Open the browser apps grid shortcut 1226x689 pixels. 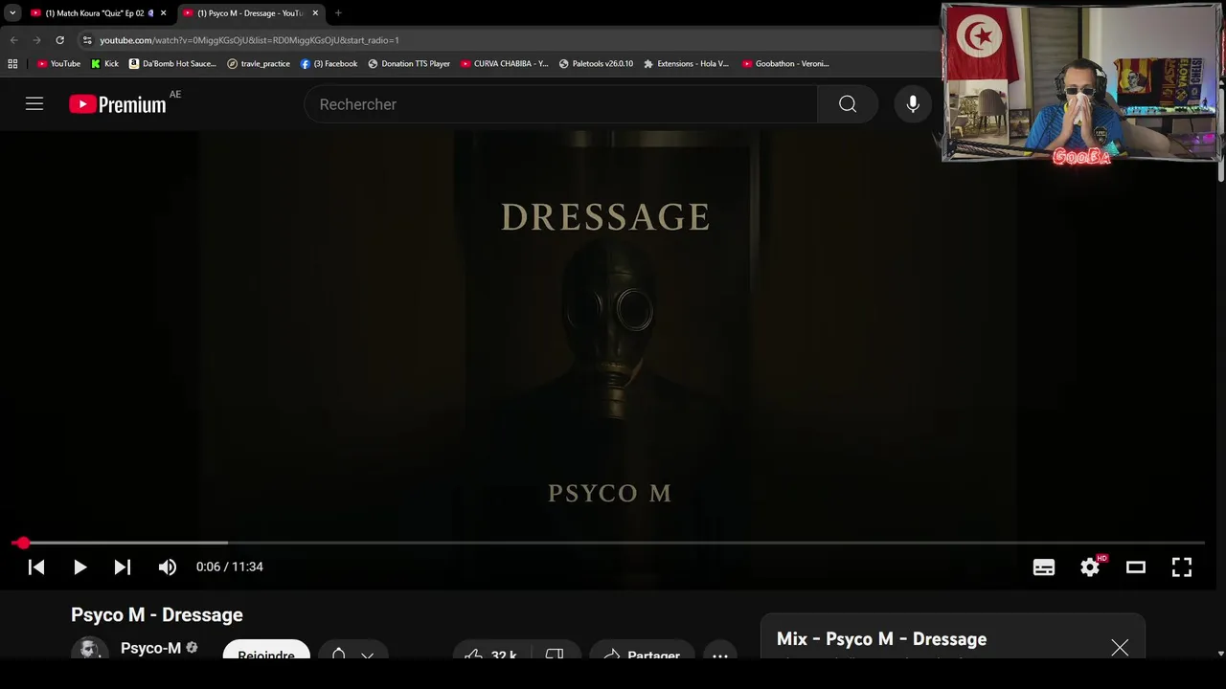12,63
